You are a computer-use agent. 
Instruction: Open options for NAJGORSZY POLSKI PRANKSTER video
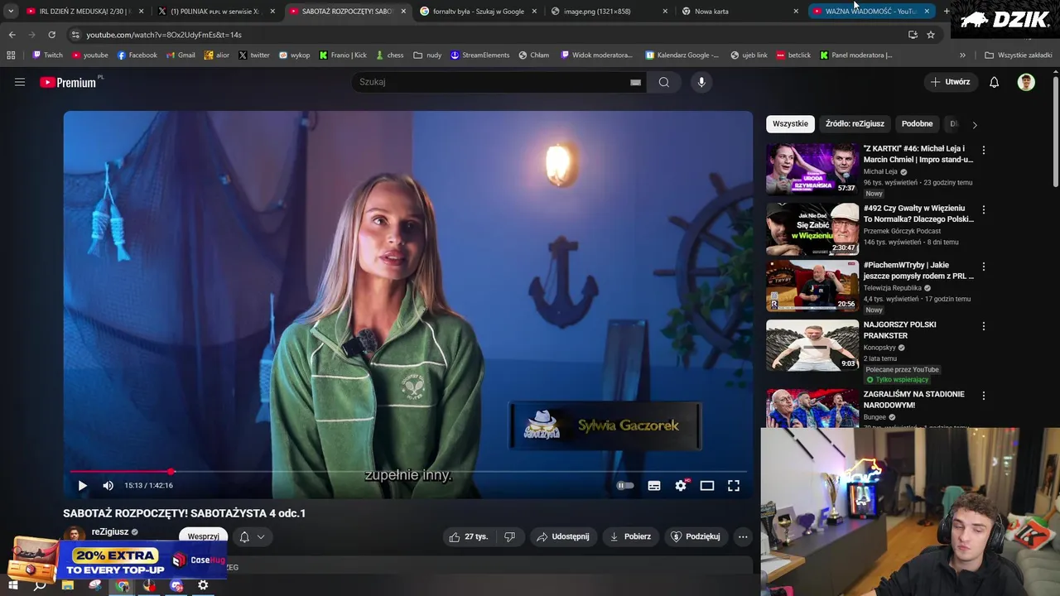983,326
